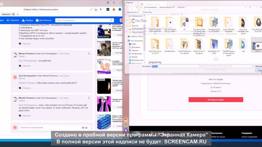Screen dimensions: 262x147
Task: Click Ответить under 'тебе видео скинуть' comment
Action: [25, 88]
